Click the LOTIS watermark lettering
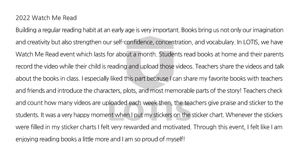Screen dimensions: 300x163 (x=150, y=112)
